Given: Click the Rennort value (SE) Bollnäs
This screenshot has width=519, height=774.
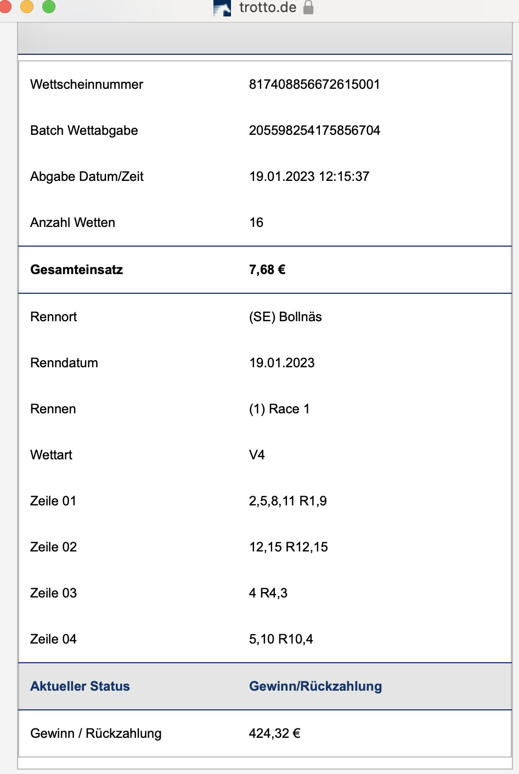Looking at the screenshot, I should click(x=285, y=317).
